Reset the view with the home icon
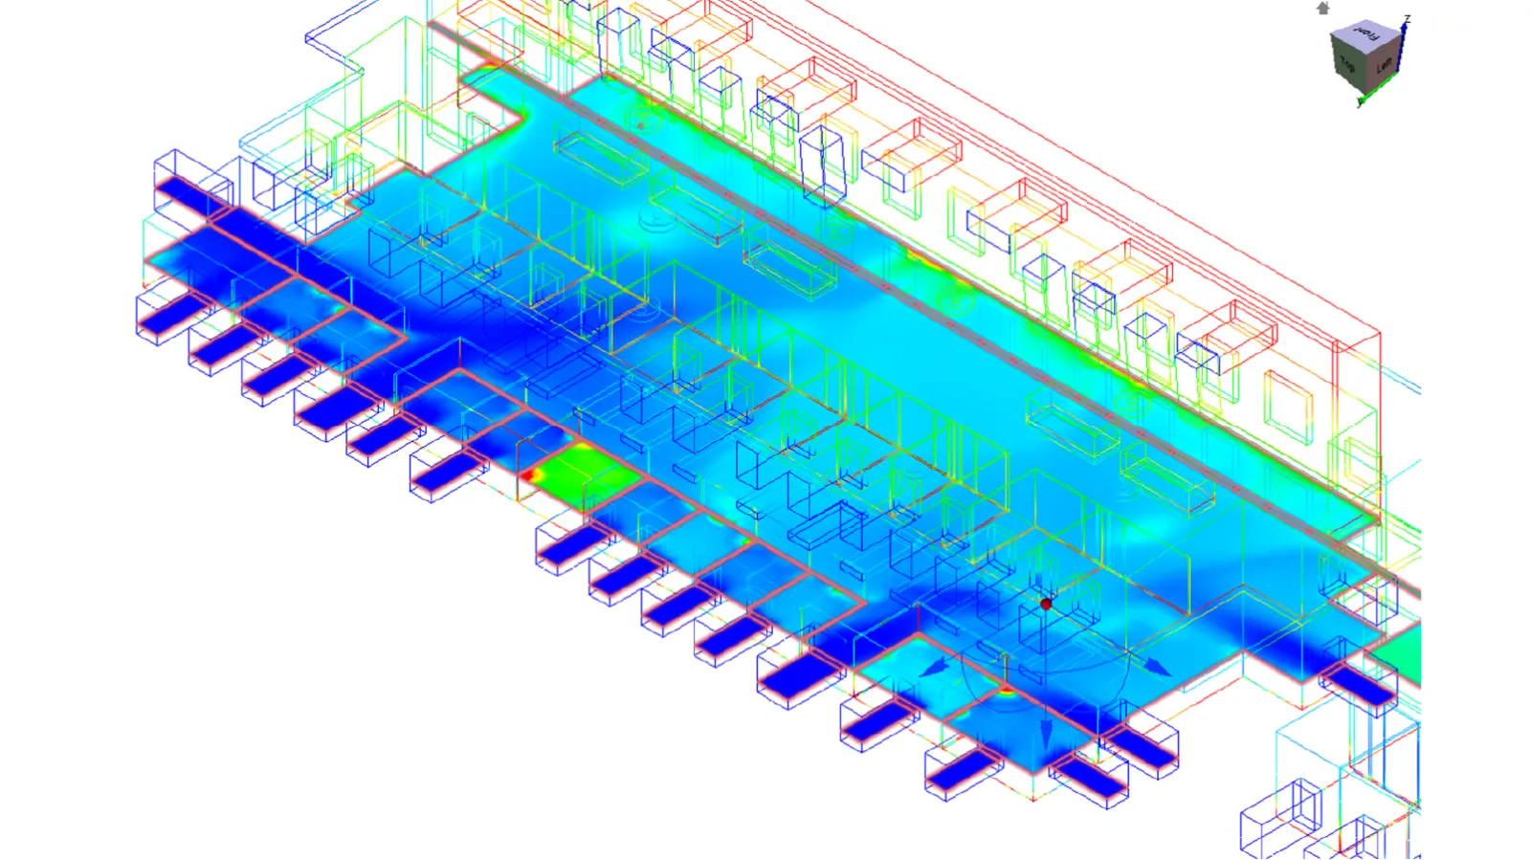1531x860 pixels. pos(1323,9)
